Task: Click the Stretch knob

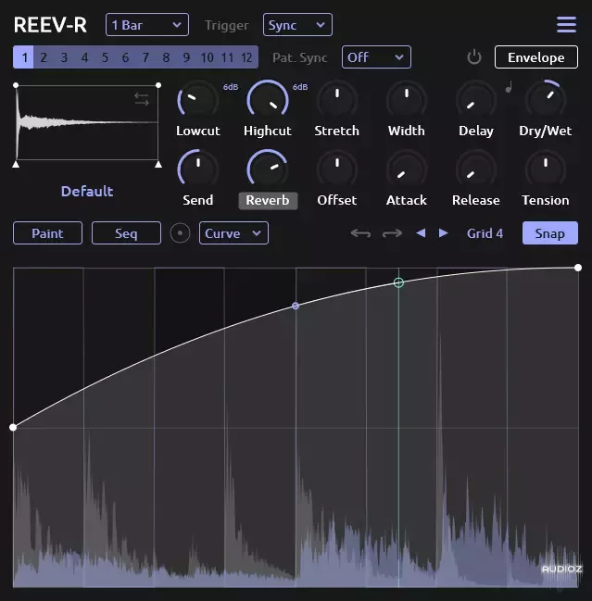Action: coord(337,100)
